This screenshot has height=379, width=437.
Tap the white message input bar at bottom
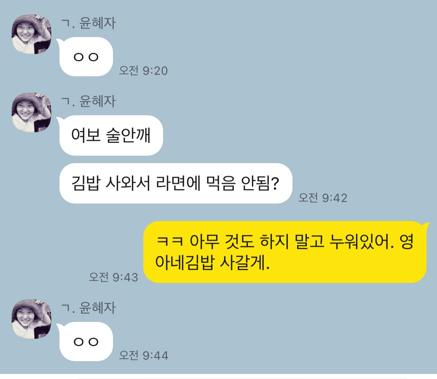point(218,377)
